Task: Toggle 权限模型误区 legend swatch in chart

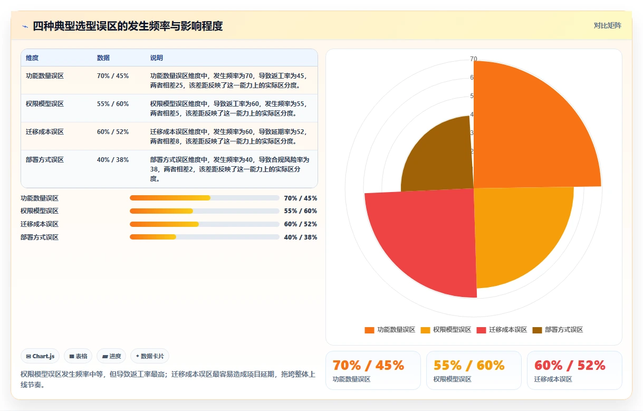Action: (425, 330)
